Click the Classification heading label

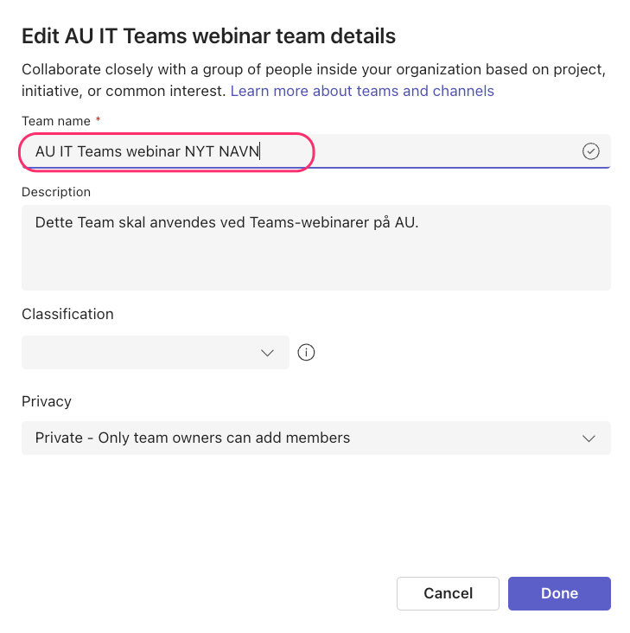(x=67, y=314)
